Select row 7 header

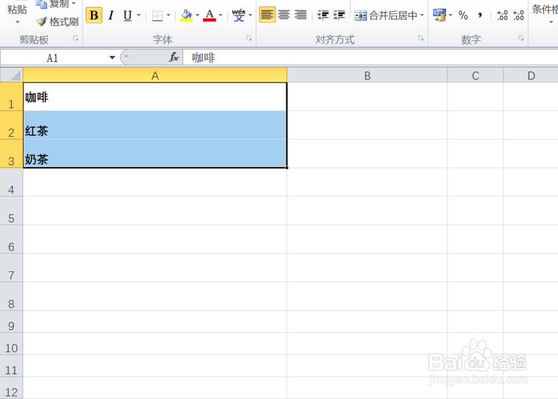pyautogui.click(x=11, y=268)
